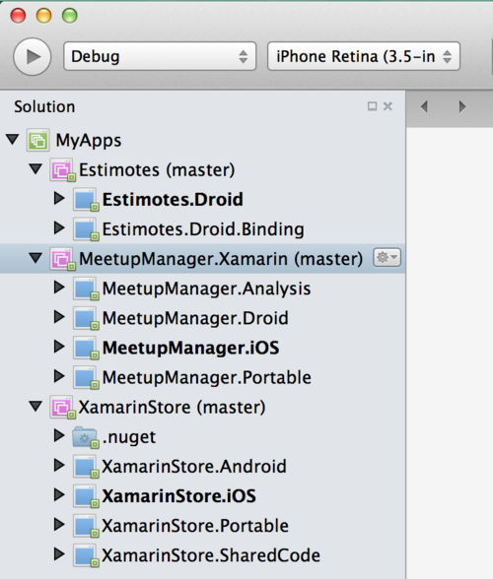Collapse the Estimotes (master) node

pos(35,168)
